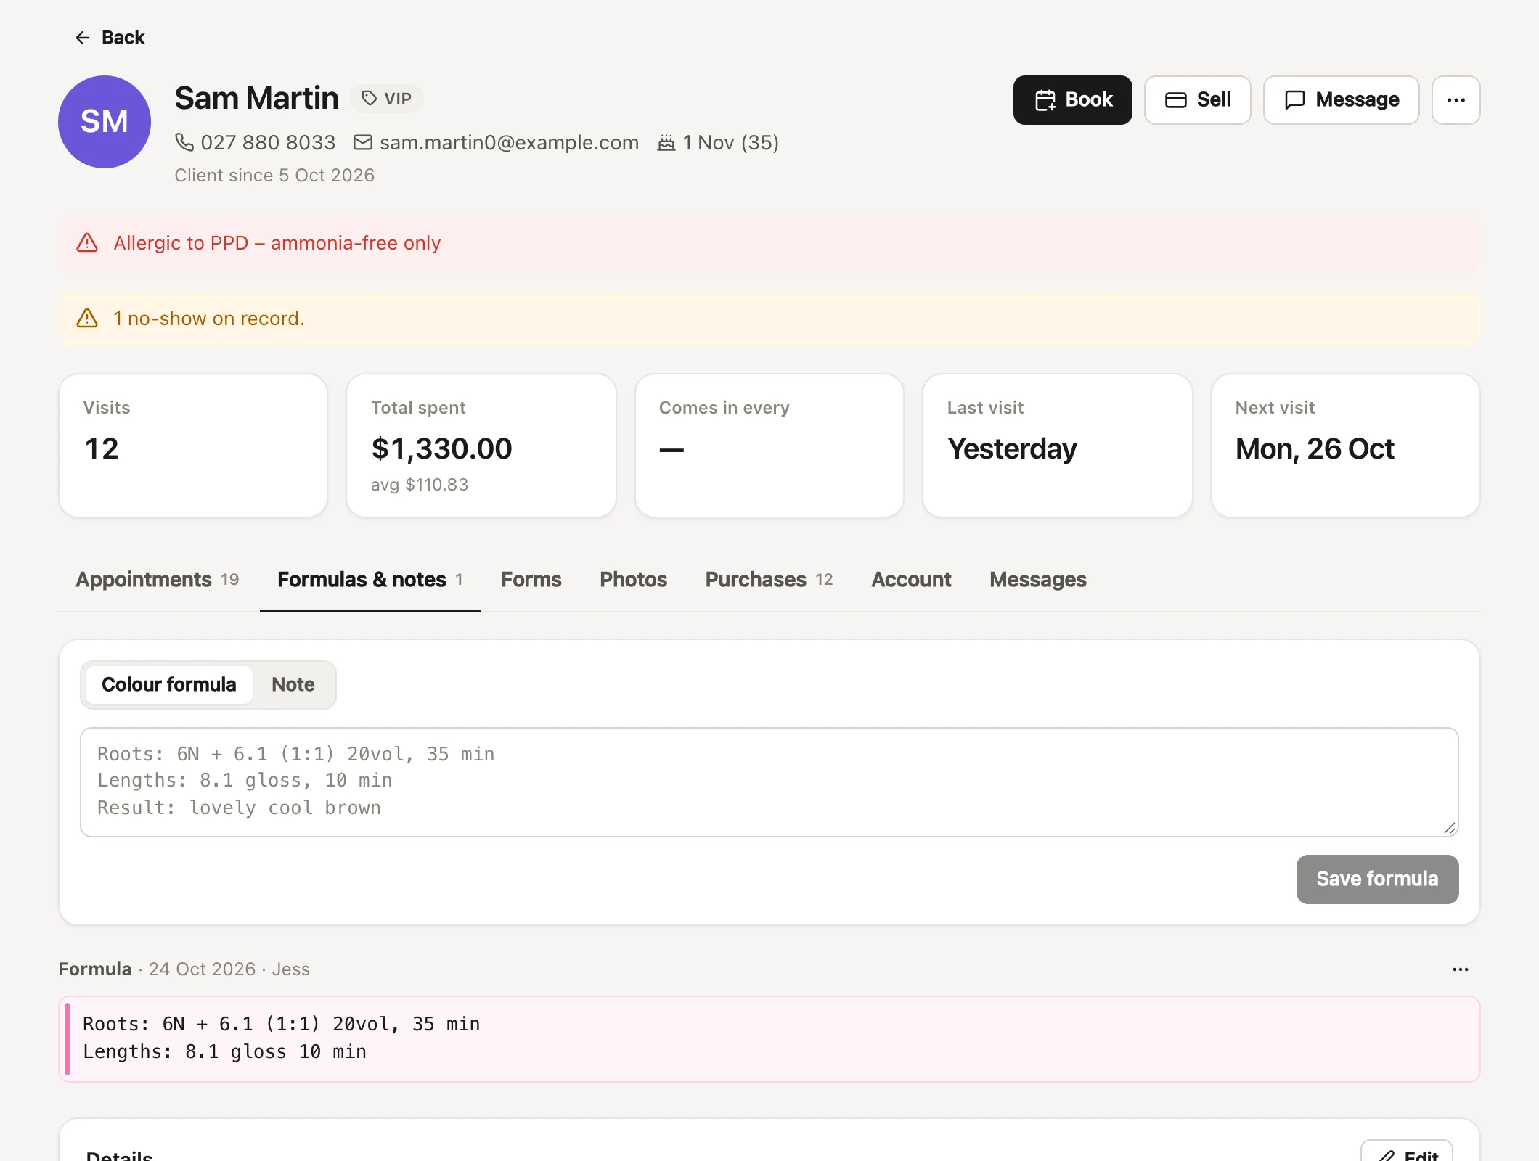Click the phone number 027 880 8033
1539x1161 pixels.
[x=268, y=142]
